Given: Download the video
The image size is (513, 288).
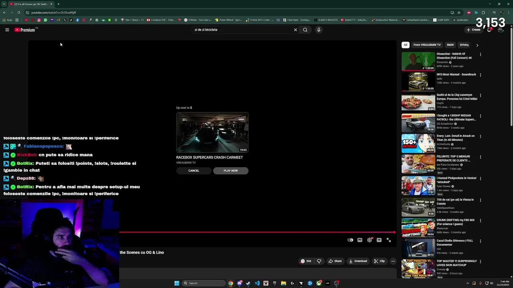Looking at the screenshot, I should (x=358, y=261).
